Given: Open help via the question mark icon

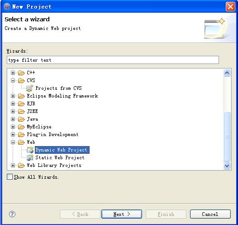Looking at the screenshot, I should click(12, 214).
